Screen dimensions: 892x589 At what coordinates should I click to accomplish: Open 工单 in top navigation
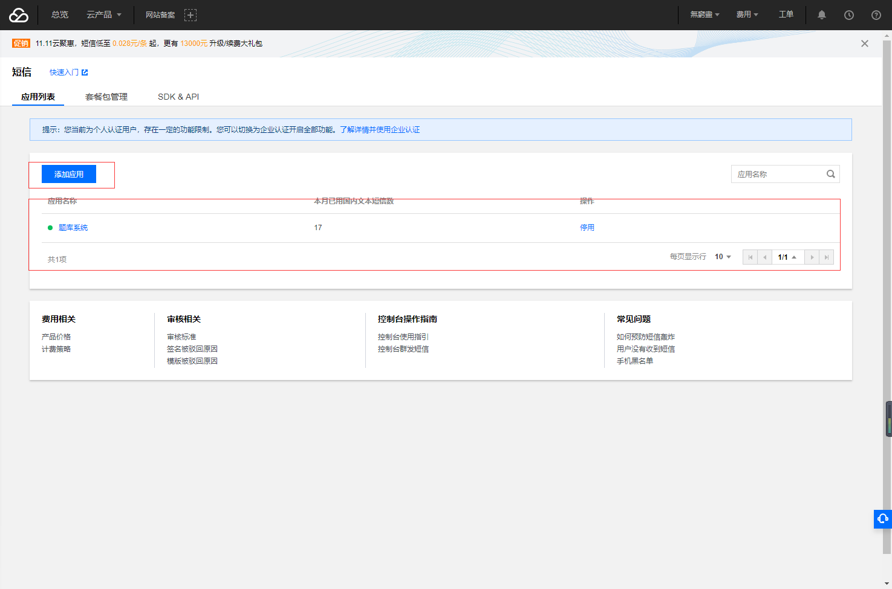coord(786,14)
